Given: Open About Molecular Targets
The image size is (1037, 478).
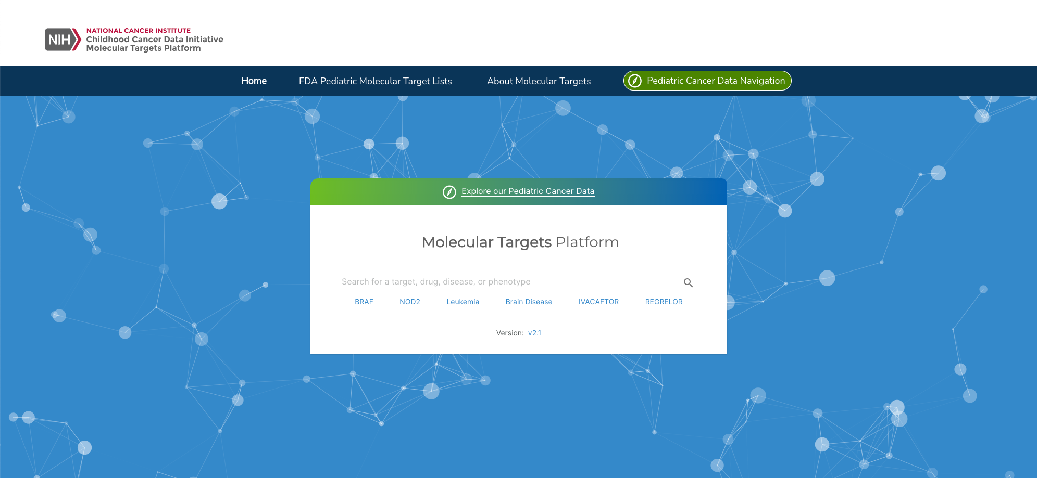Looking at the screenshot, I should pos(539,81).
